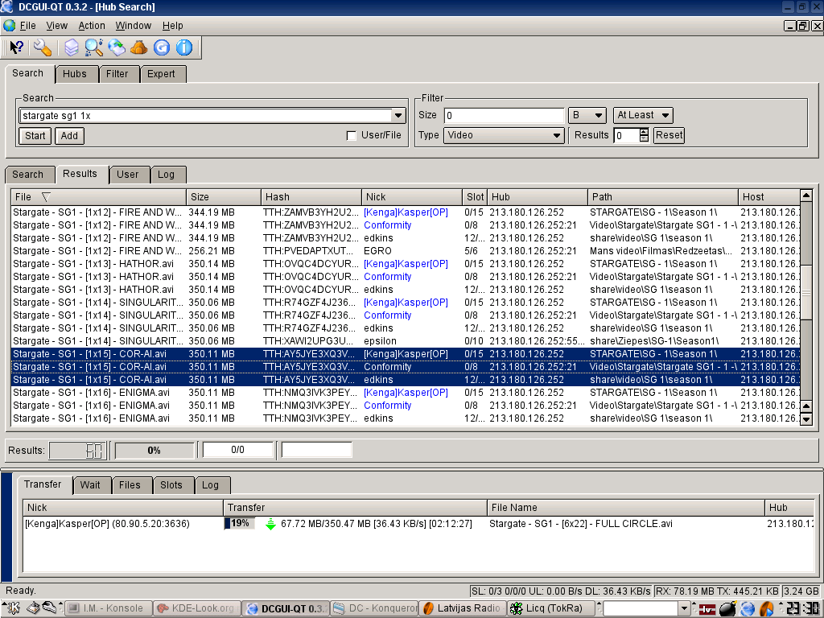The width and height of the screenshot is (824, 618).
Task: Click the Start search button
Action: click(x=35, y=135)
